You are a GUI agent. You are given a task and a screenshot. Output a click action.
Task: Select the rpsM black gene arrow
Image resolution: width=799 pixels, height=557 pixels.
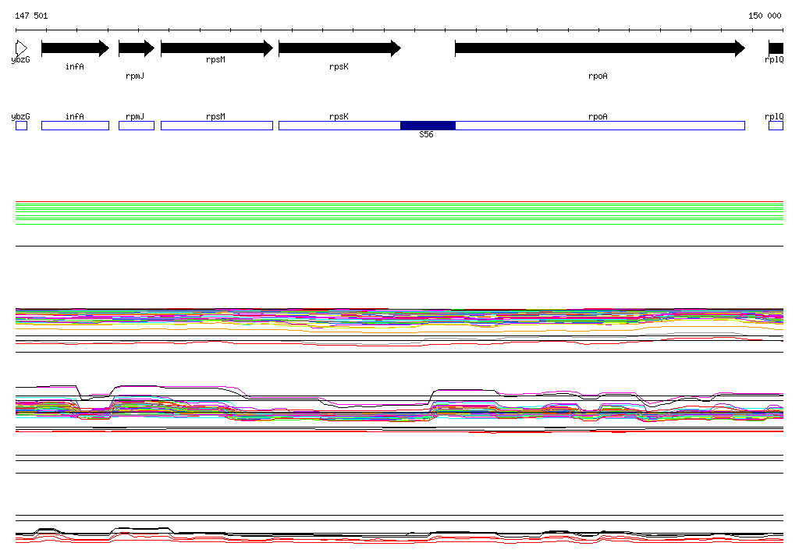(x=217, y=48)
